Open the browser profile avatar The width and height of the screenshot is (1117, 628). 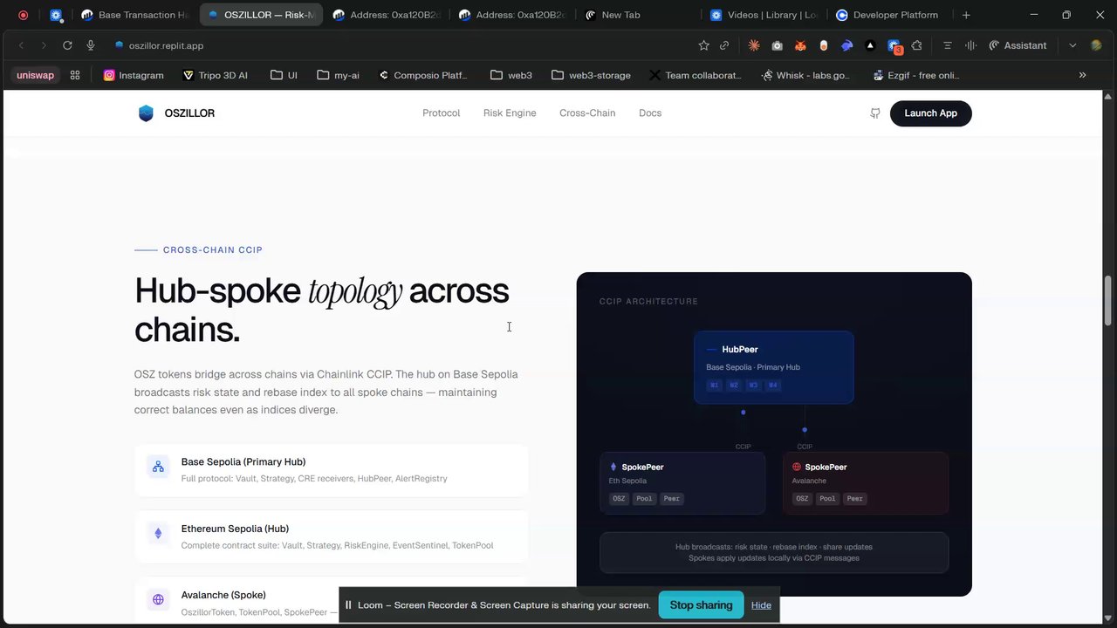point(1097,45)
